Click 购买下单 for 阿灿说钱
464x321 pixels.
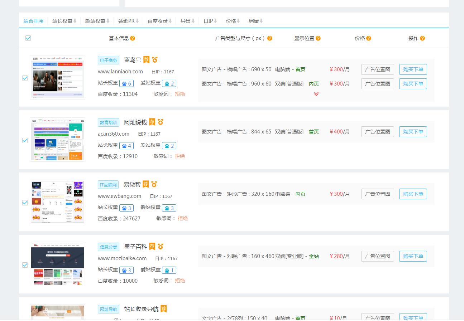(x=413, y=132)
